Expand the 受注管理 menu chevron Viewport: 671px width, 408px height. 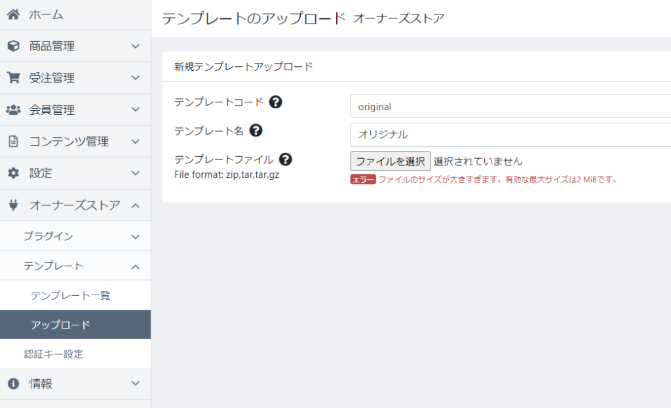136,78
